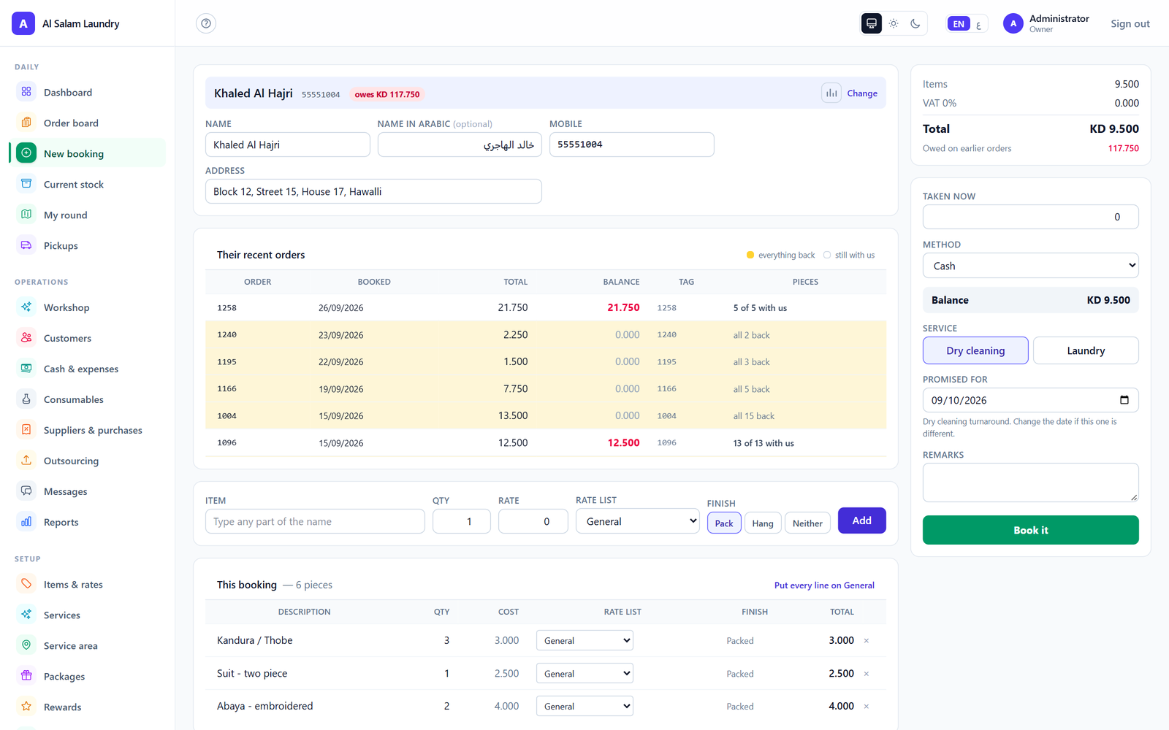The image size is (1169, 730).
Task: Click the Current stock sidebar icon
Action: (x=26, y=184)
